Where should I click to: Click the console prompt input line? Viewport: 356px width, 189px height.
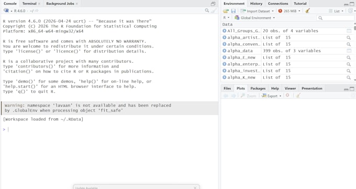pyautogui.click(x=110, y=129)
